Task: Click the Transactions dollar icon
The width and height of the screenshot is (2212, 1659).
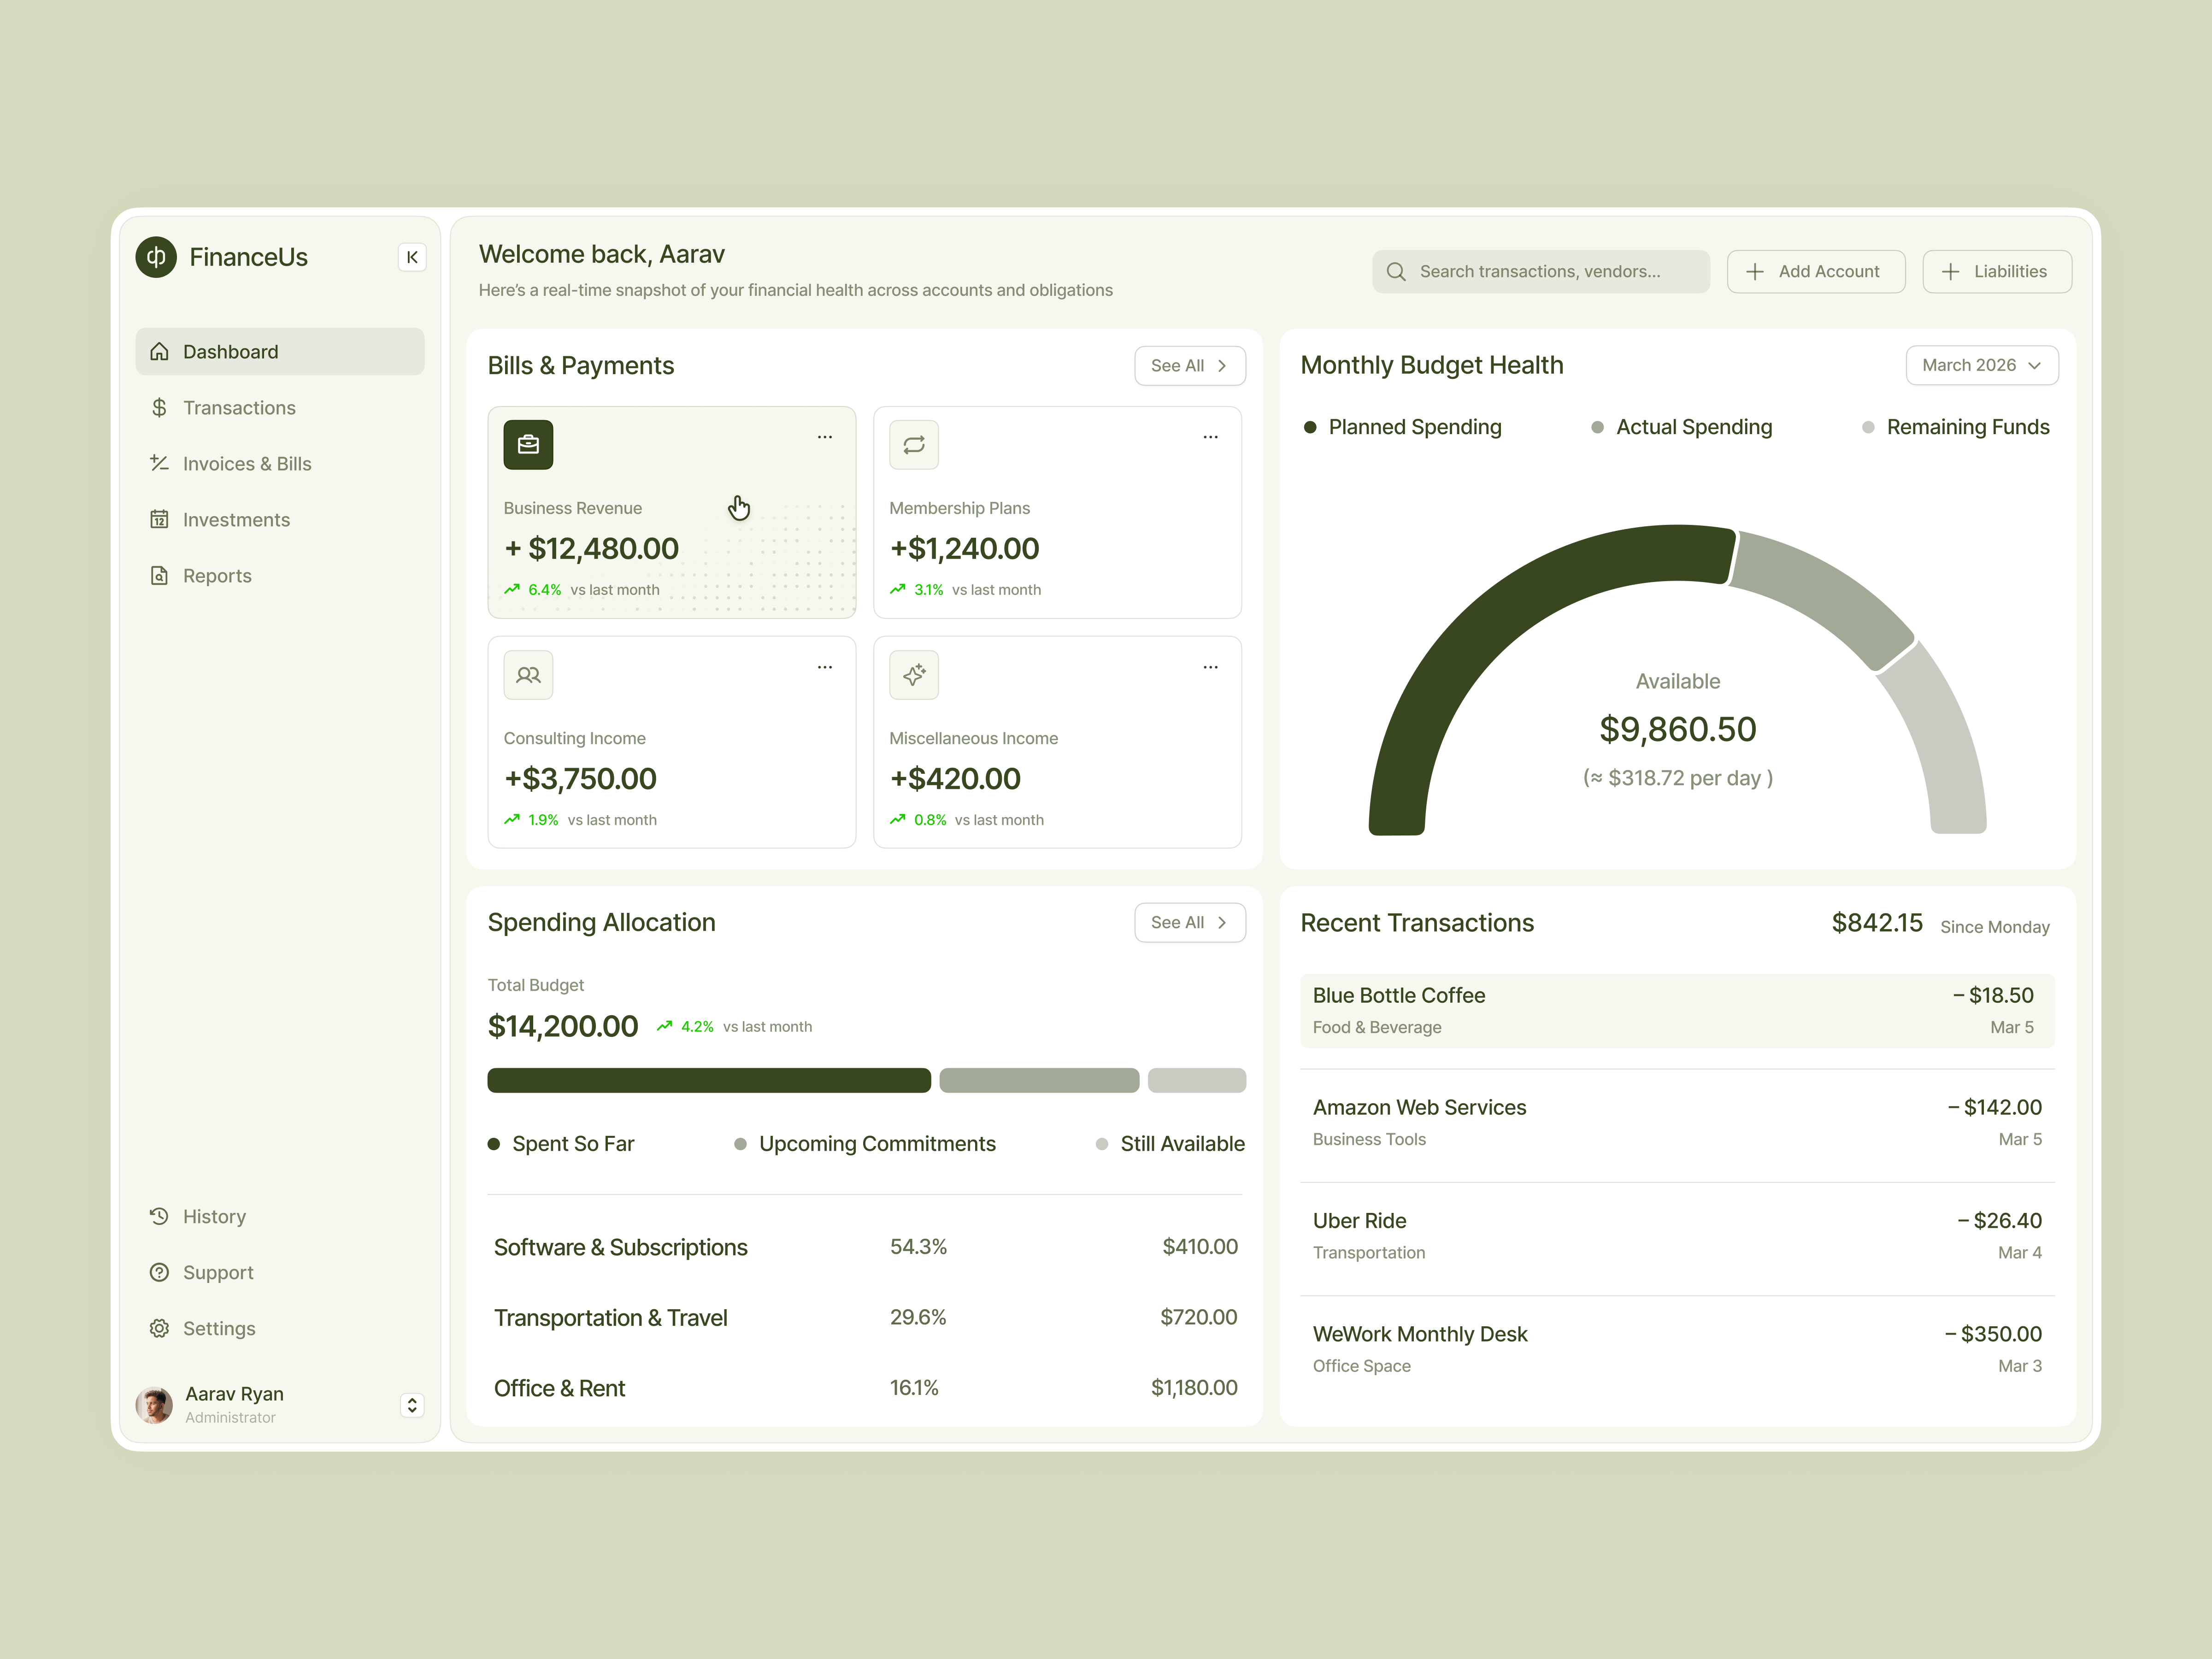Action: click(x=160, y=407)
